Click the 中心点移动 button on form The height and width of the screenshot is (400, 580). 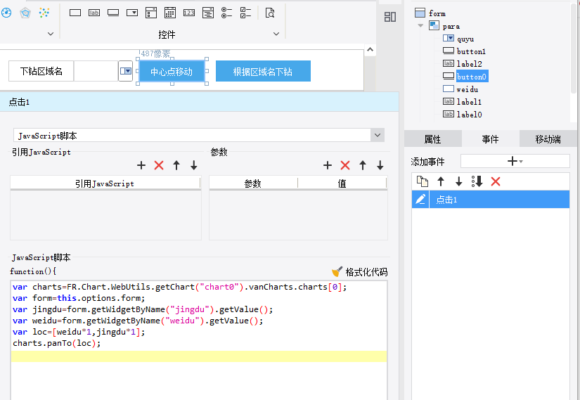172,72
